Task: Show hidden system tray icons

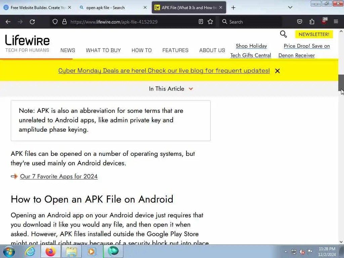Action: coord(286,252)
